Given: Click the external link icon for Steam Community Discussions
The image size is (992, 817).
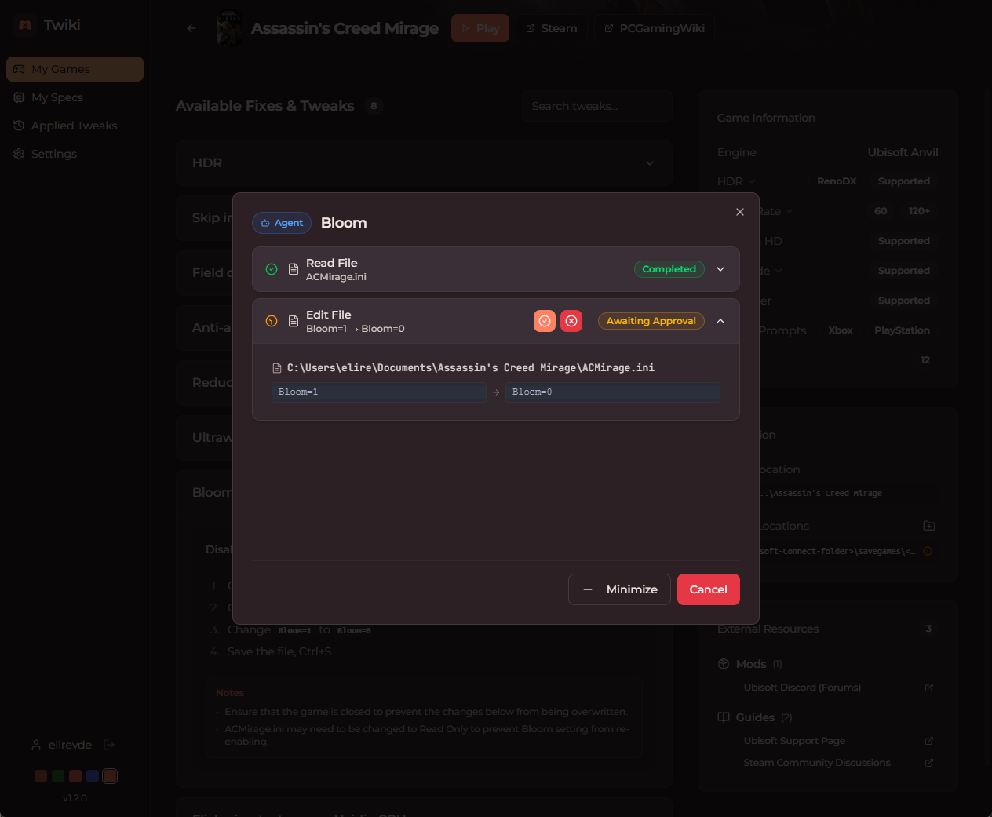Looking at the screenshot, I should click(x=929, y=762).
